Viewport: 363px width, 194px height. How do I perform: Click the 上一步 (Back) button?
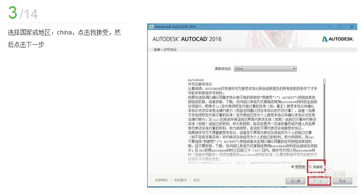coord(296,181)
